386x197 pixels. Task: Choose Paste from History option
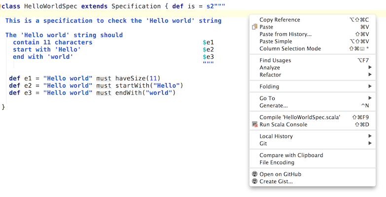tap(285, 34)
